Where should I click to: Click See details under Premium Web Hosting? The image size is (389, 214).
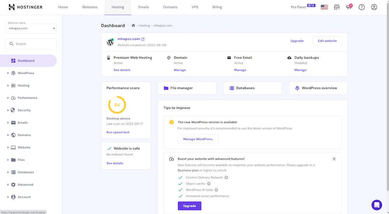pos(122,70)
